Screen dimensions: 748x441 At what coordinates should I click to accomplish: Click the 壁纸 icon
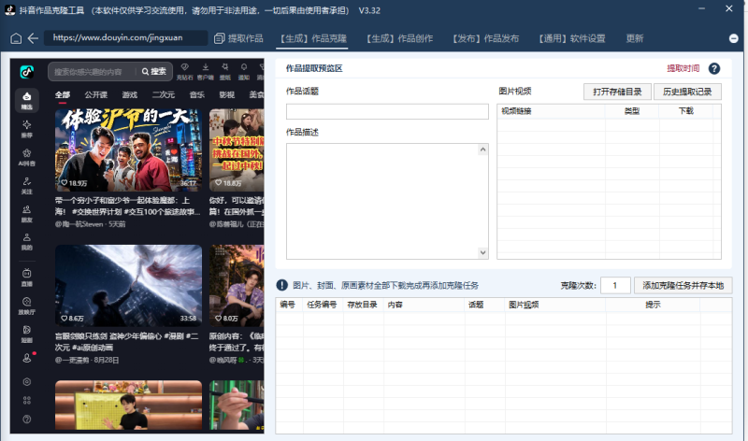tap(224, 71)
